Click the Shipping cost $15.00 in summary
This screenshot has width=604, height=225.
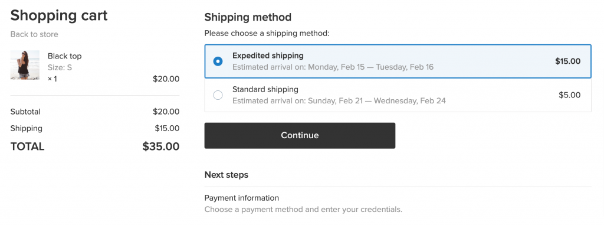[167, 128]
